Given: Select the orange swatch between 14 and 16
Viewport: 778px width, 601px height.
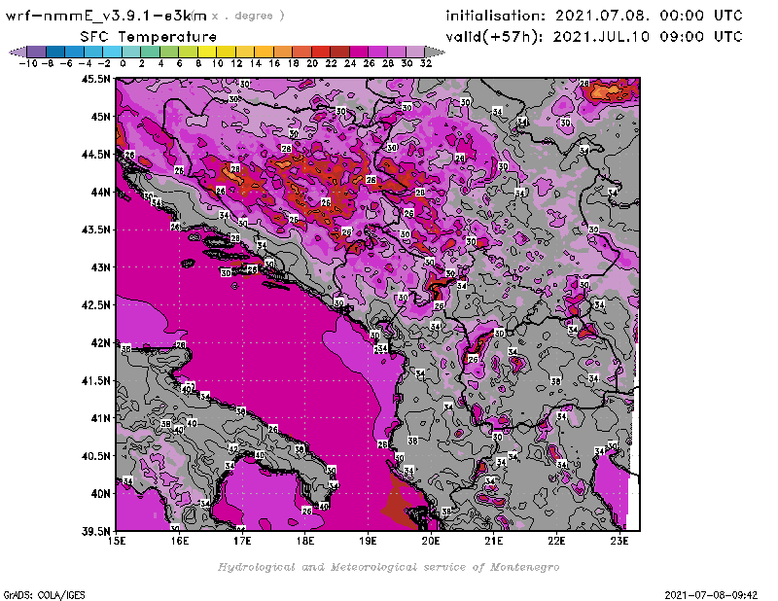Looking at the screenshot, I should (x=264, y=52).
